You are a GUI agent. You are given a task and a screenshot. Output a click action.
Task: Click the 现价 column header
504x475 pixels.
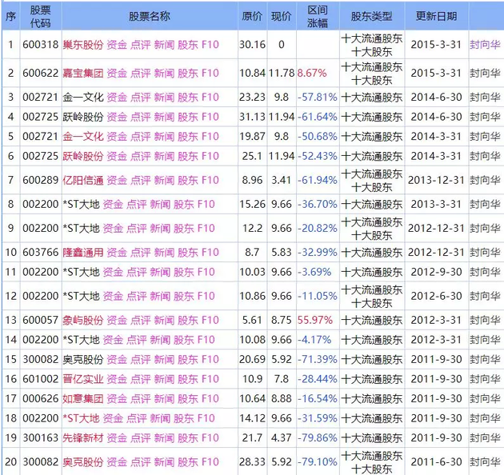[x=282, y=16]
